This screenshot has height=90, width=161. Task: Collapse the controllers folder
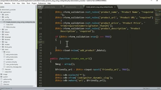(x=1, y=19)
